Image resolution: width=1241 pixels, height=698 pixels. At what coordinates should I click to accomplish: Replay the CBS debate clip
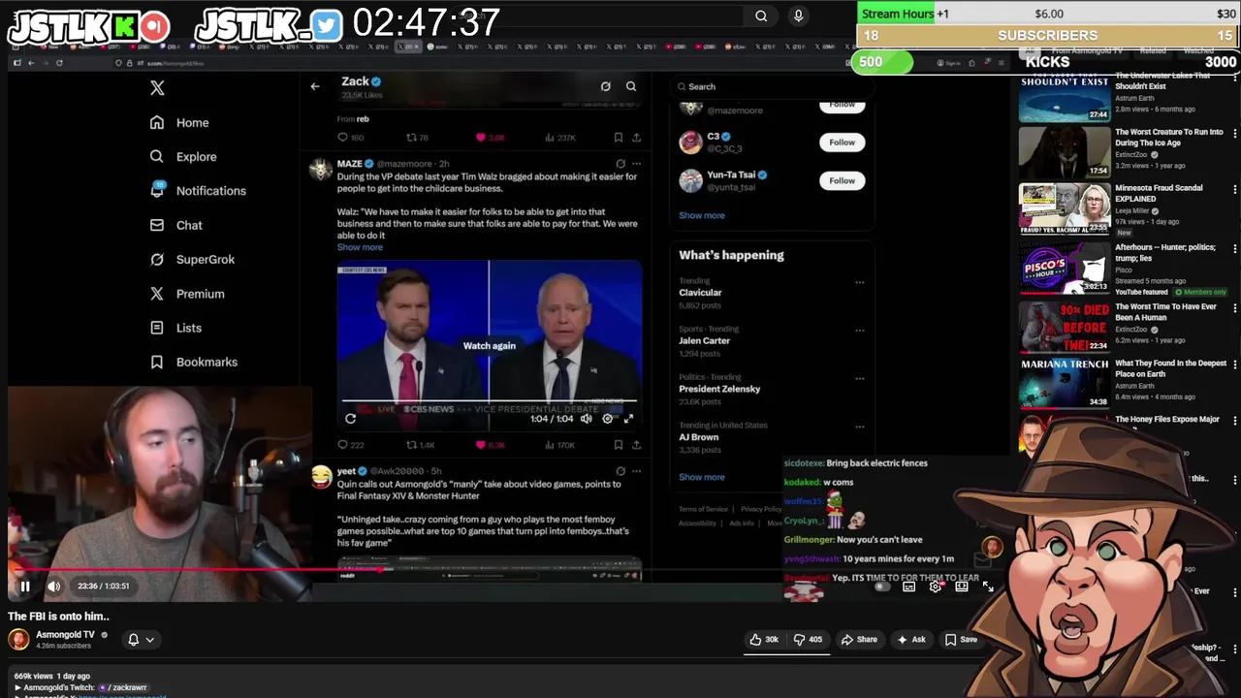[350, 419]
